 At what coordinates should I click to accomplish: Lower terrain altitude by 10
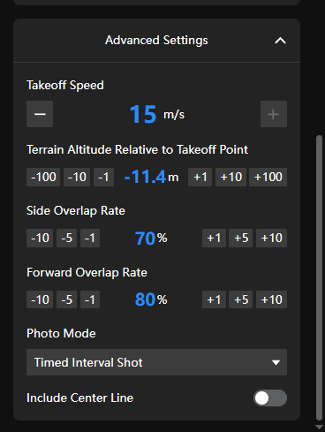(77, 177)
